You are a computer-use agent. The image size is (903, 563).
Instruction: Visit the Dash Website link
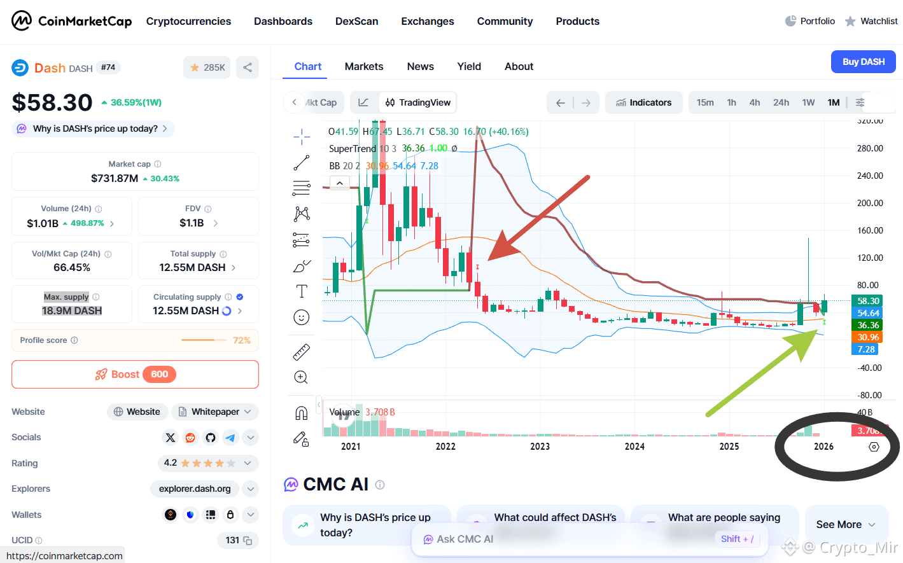click(x=137, y=412)
